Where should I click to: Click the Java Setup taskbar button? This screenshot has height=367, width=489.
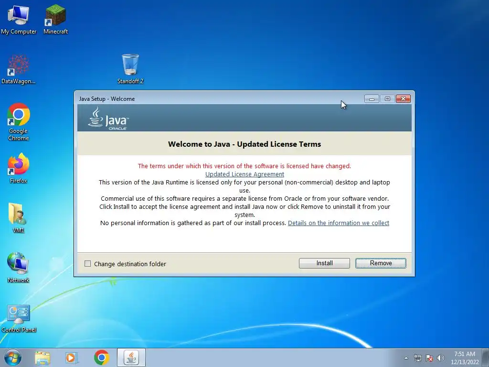coord(131,357)
